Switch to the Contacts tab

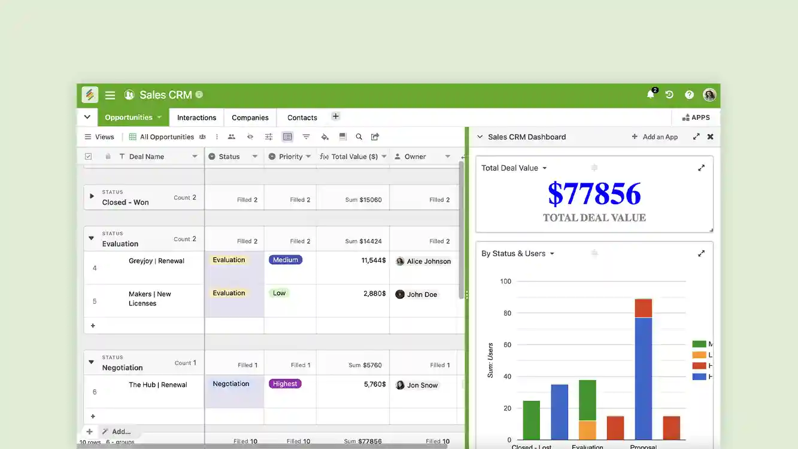301,117
